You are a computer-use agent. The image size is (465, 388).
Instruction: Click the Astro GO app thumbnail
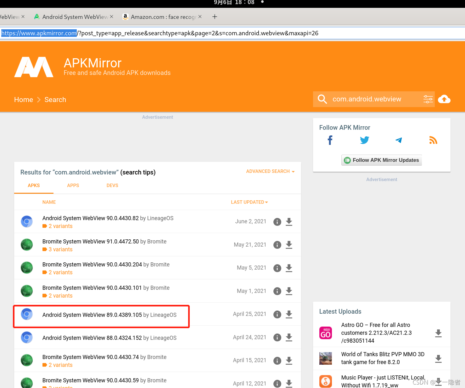point(326,333)
